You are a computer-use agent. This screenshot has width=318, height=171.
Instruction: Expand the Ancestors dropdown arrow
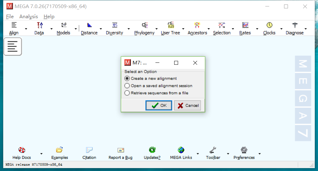click(x=209, y=29)
